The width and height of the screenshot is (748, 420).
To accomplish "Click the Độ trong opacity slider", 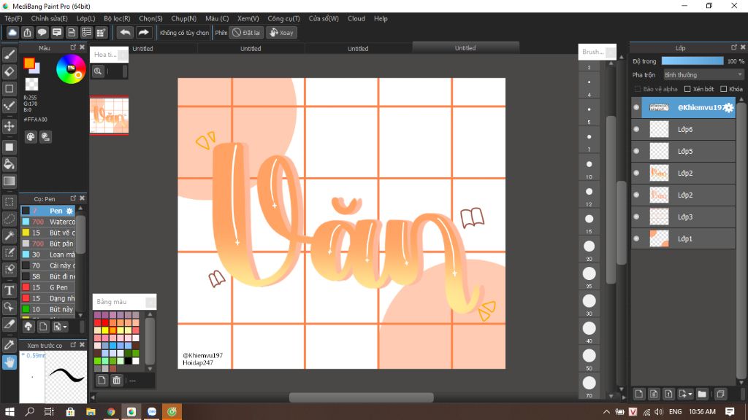I will pyautogui.click(x=692, y=61).
